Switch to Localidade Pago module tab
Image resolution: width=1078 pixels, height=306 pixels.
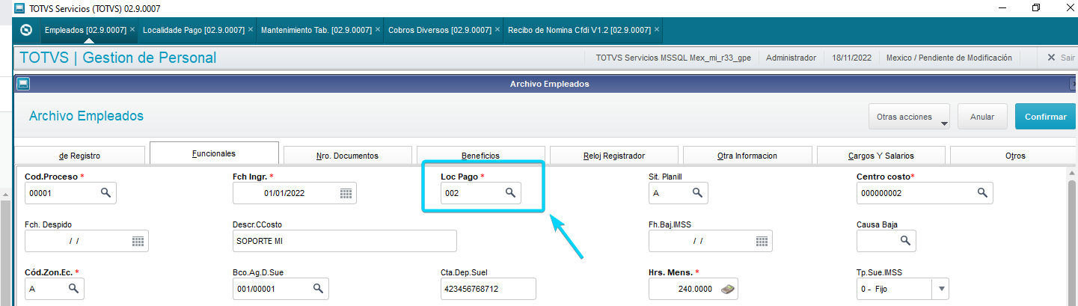[x=193, y=30]
